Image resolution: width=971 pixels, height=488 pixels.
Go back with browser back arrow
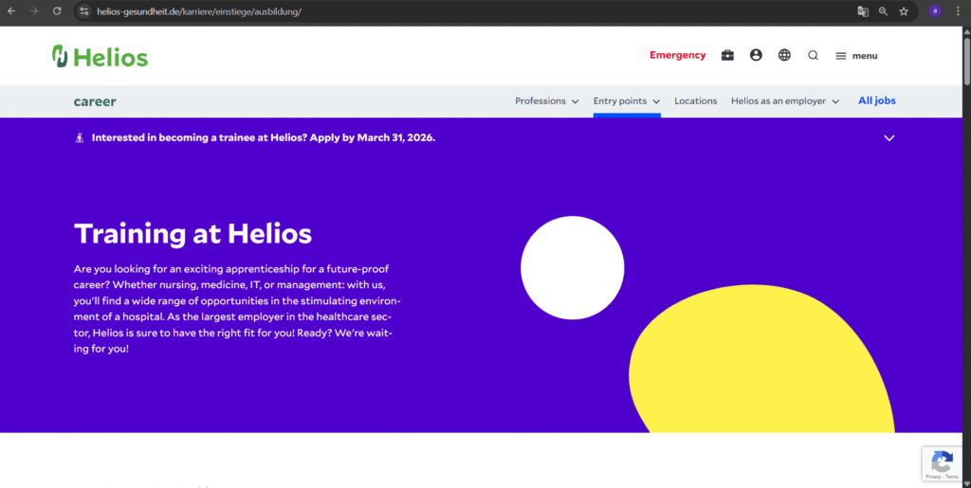coord(11,11)
